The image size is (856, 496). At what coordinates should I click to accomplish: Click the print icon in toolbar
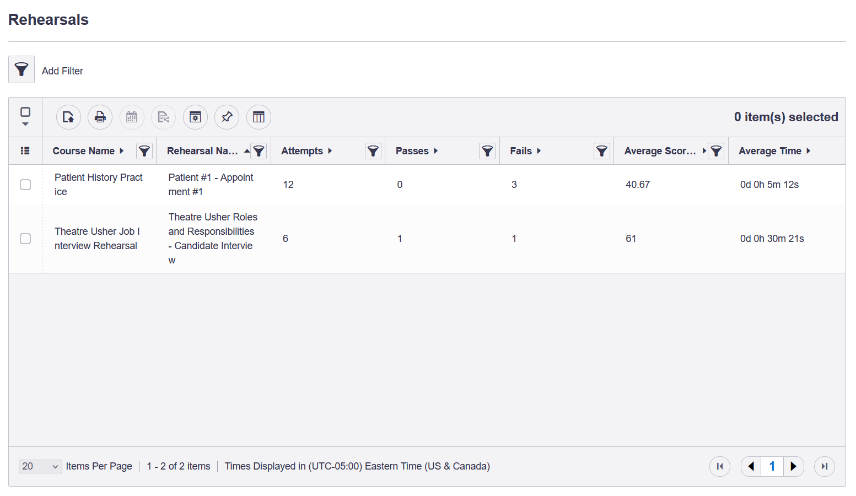(x=100, y=117)
